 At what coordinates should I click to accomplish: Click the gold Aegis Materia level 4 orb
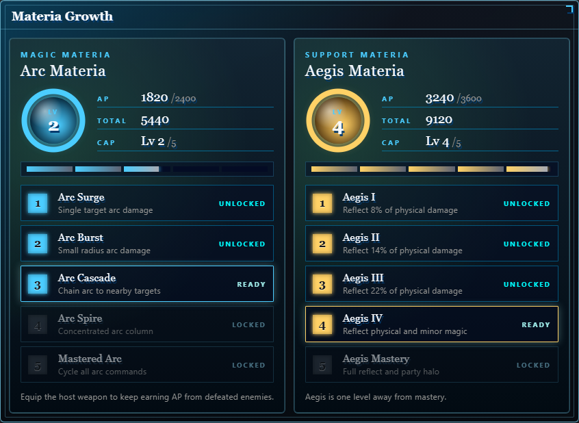[x=338, y=120]
